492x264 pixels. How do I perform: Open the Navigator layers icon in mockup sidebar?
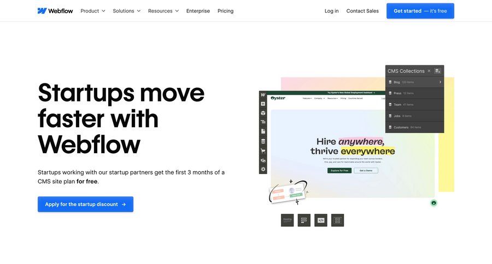[263, 122]
